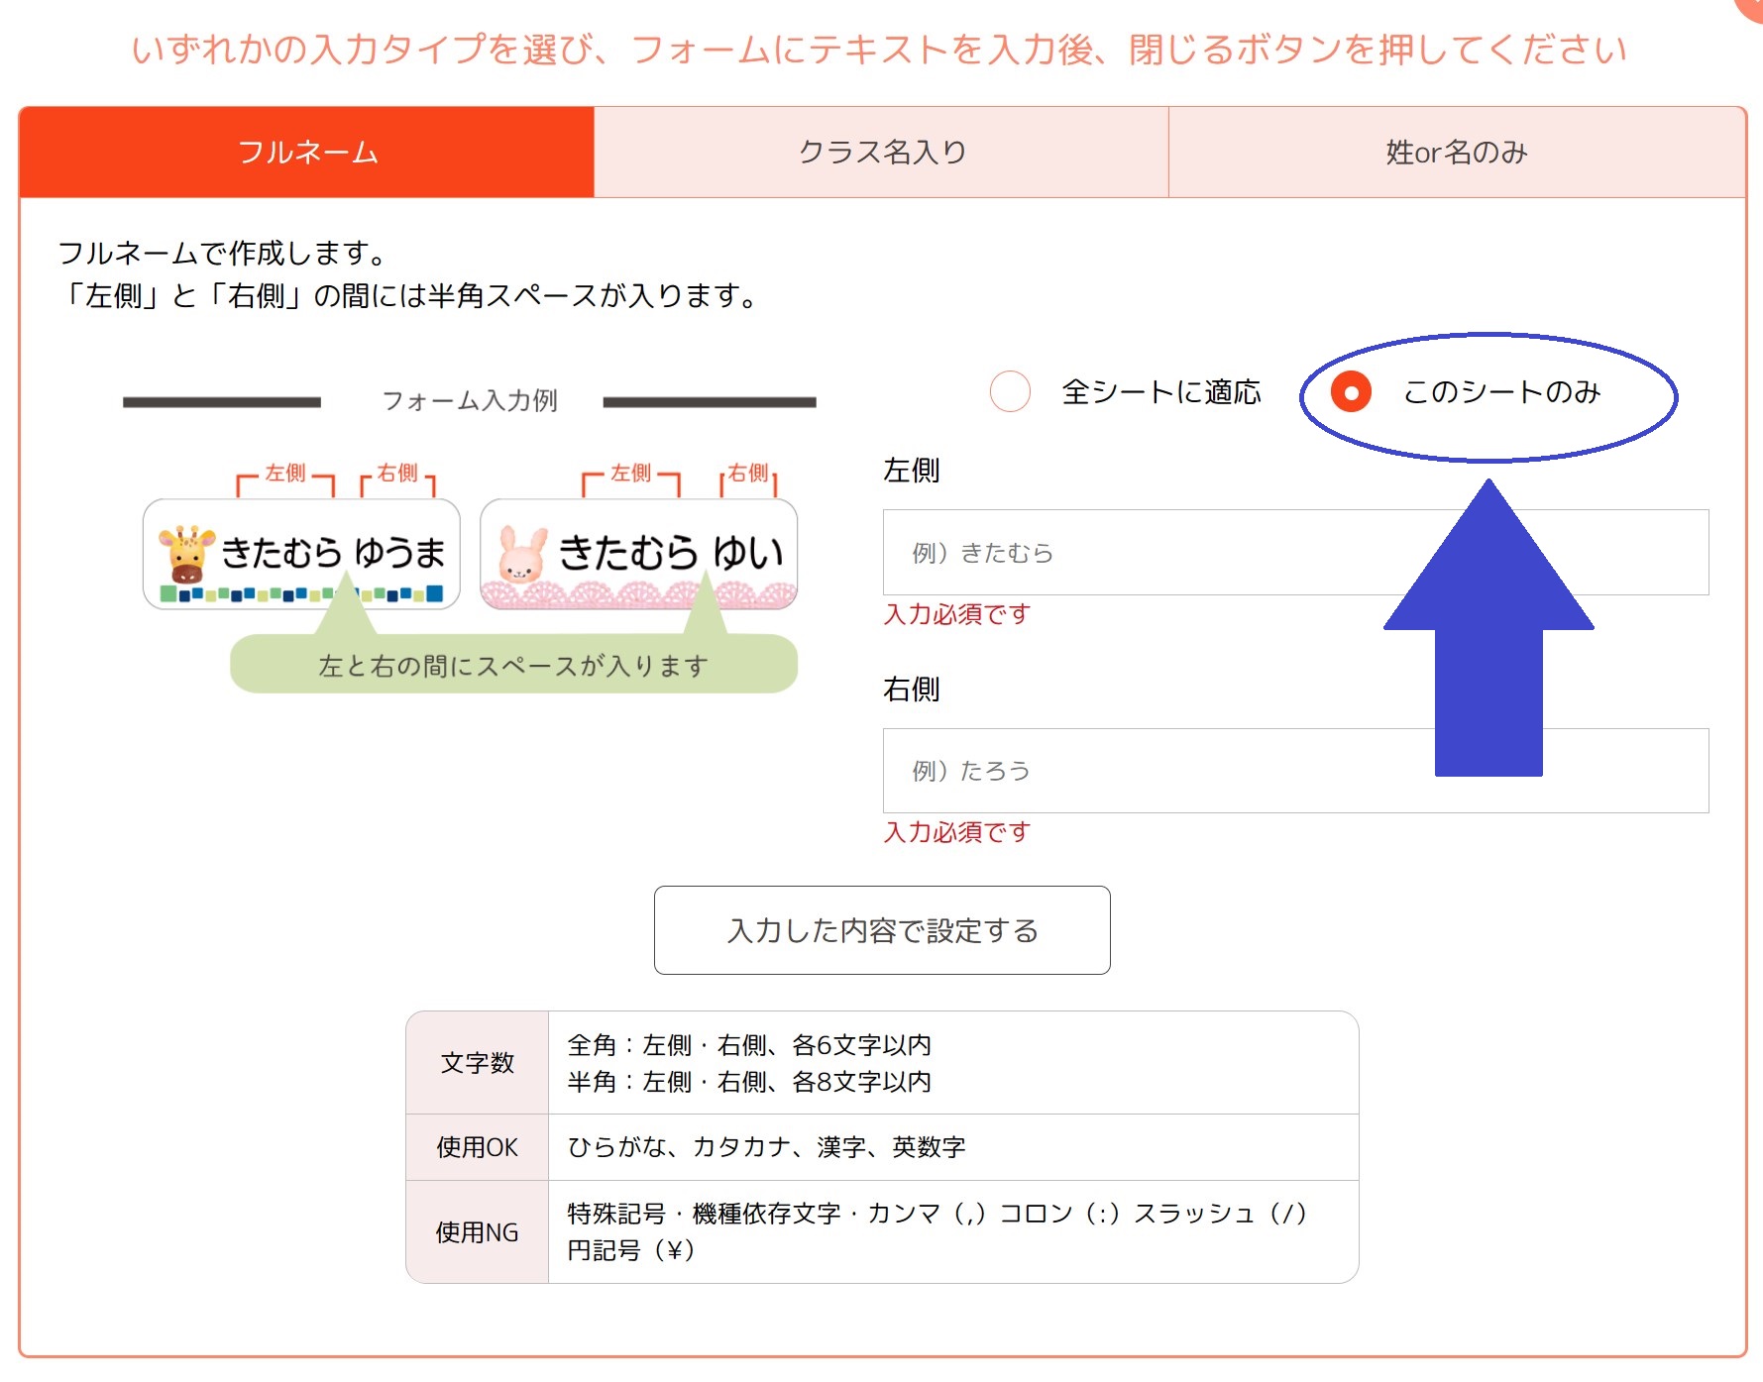1763x1382 pixels.
Task: Click the 使用NG table row
Action: pos(476,1231)
